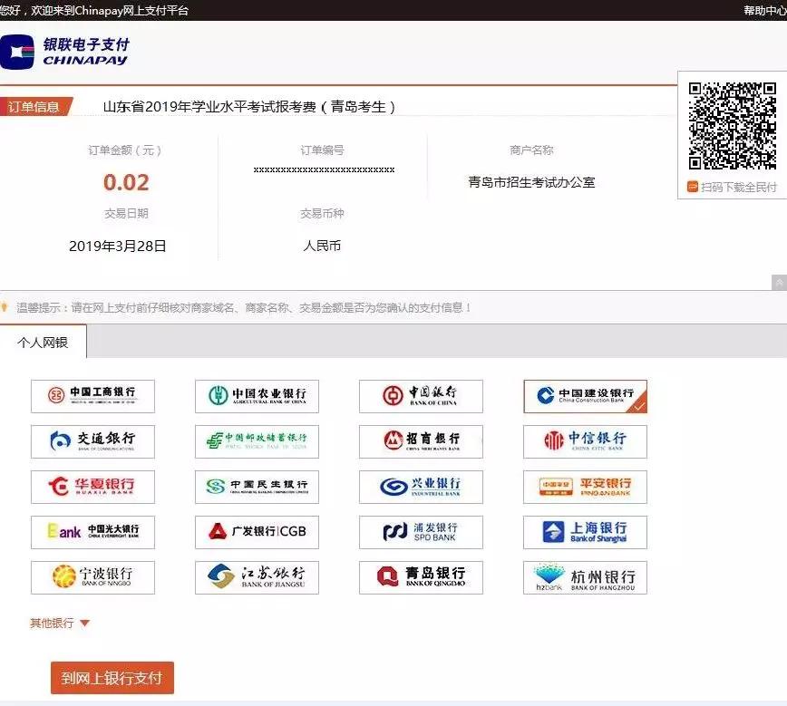Select Bank of China logo
Viewport: 787px width, 706px height.
point(421,395)
